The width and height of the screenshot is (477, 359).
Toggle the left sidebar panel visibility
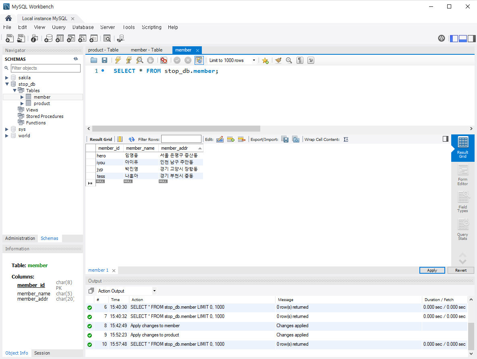click(454, 39)
